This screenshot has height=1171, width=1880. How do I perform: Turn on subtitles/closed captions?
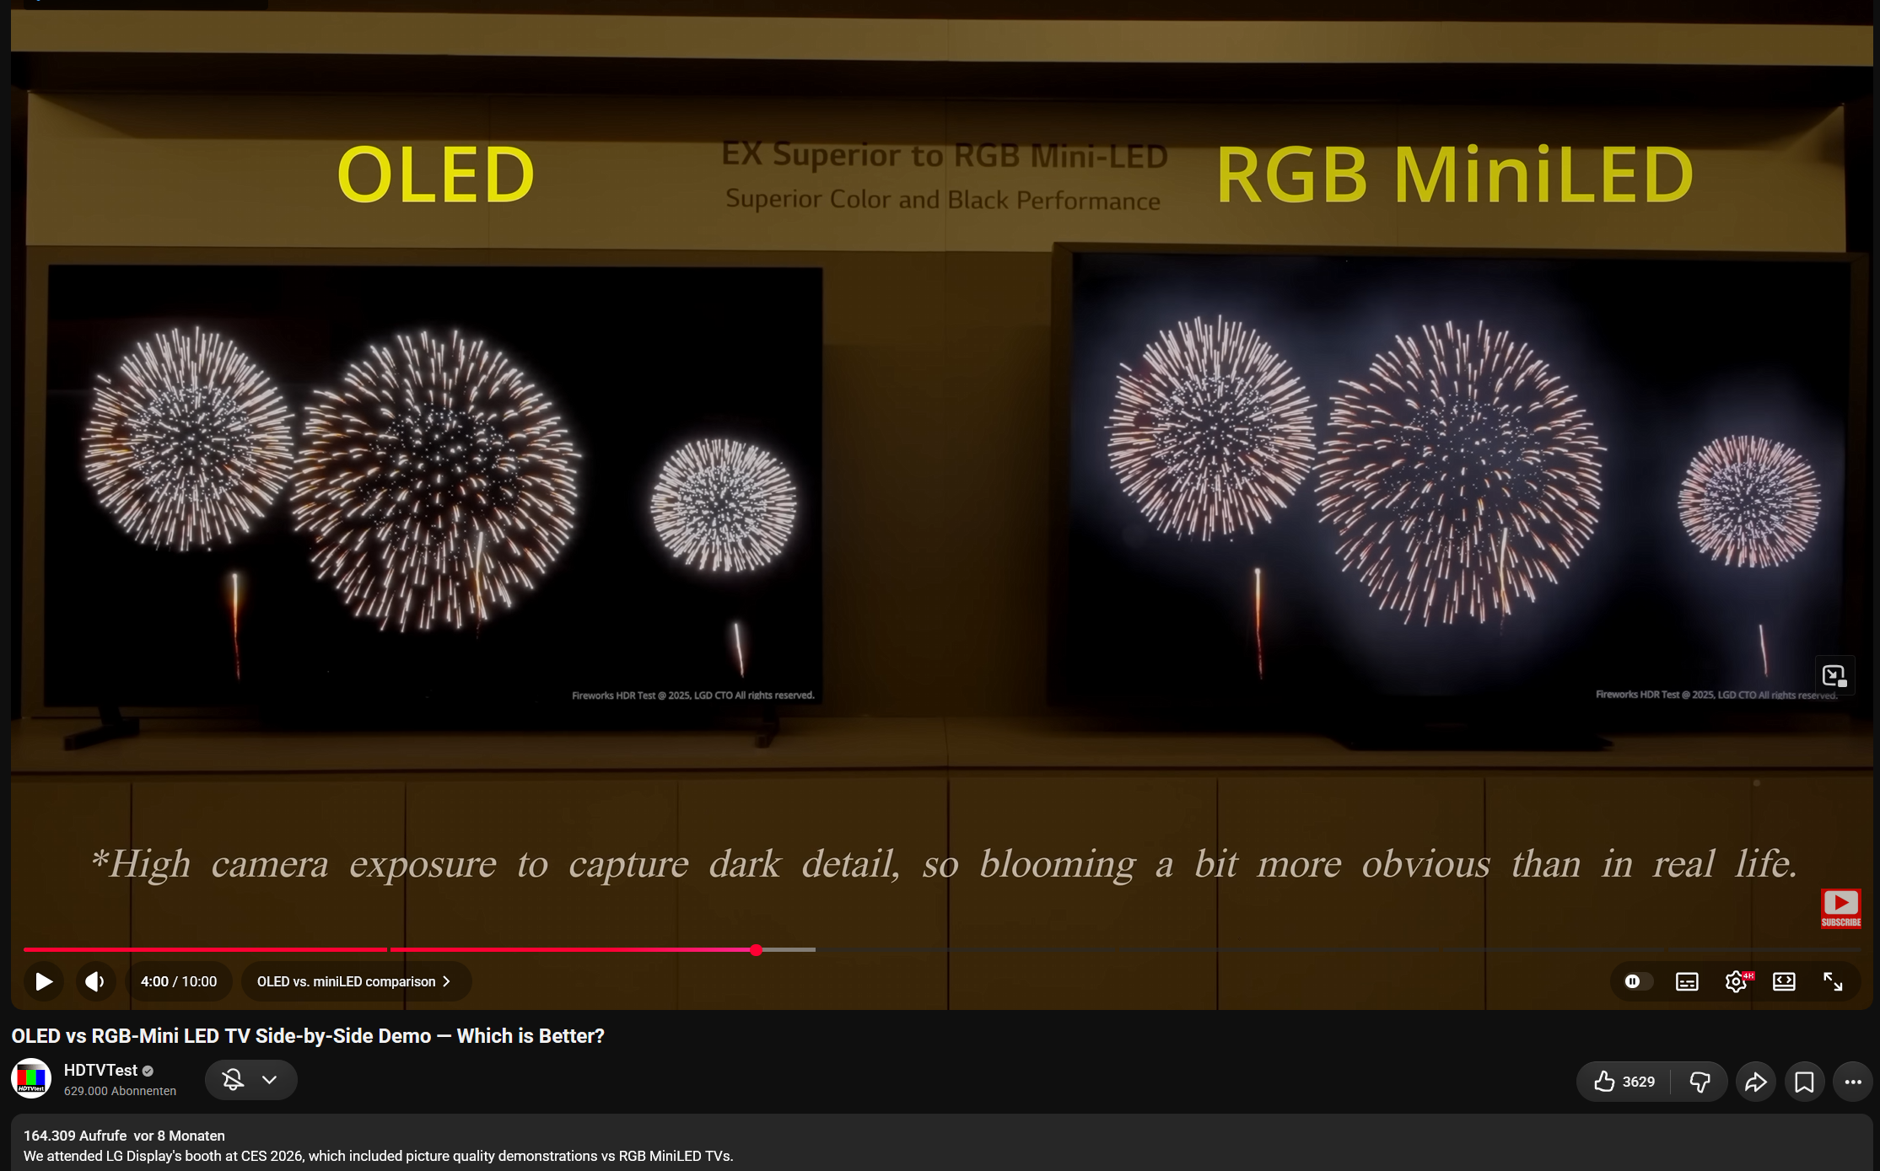coord(1687,981)
